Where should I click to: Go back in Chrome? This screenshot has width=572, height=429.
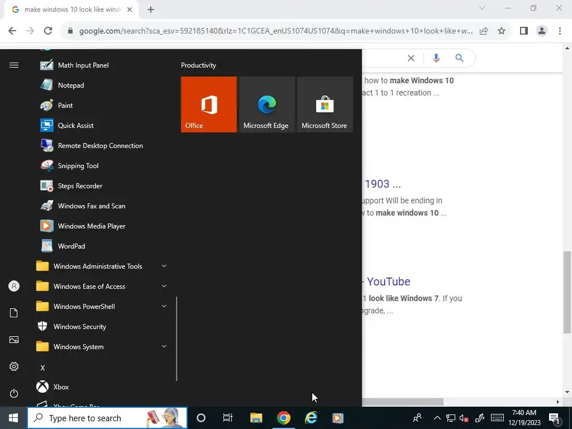12,31
